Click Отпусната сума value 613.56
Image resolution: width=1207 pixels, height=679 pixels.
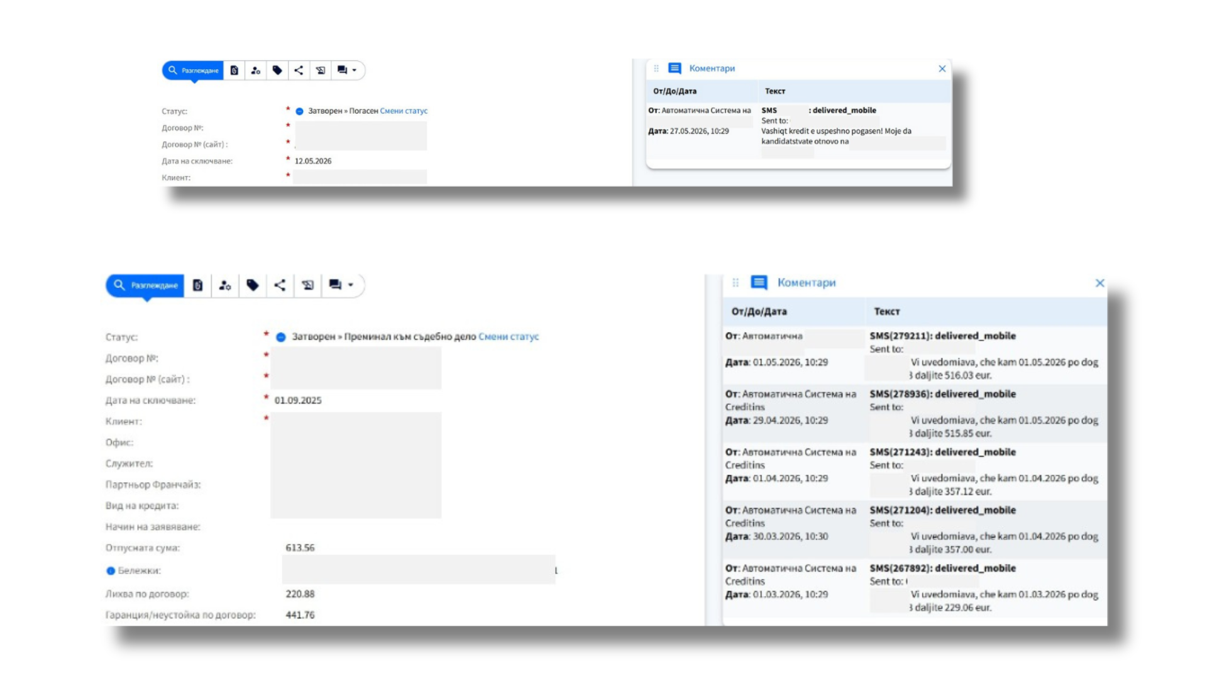[300, 548]
